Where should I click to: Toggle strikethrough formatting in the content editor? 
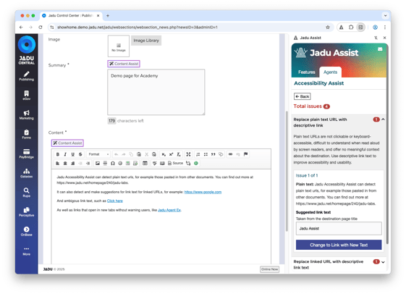coord(80,154)
